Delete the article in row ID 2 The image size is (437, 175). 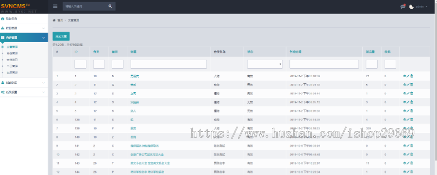pyautogui.click(x=412, y=84)
